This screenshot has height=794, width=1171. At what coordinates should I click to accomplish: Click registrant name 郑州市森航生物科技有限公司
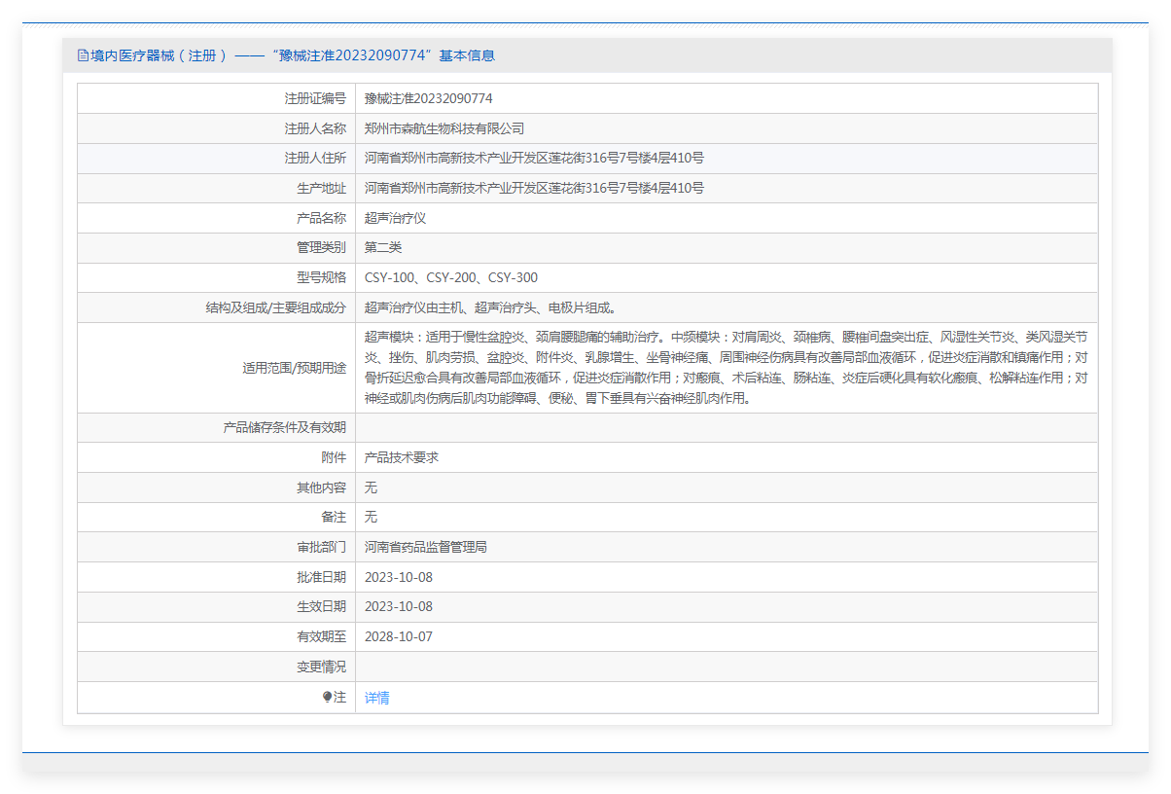pyautogui.click(x=444, y=128)
